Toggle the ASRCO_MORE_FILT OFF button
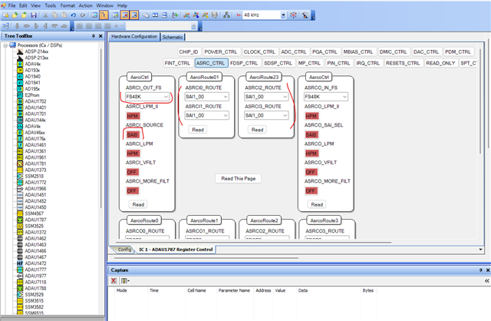This screenshot has height=321, width=491. (311, 191)
